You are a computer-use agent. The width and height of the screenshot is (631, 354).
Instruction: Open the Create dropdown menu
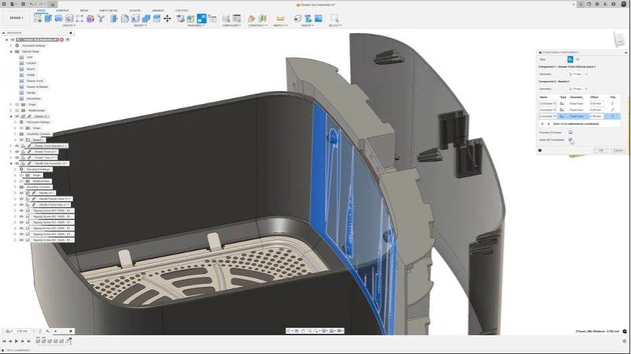point(68,26)
